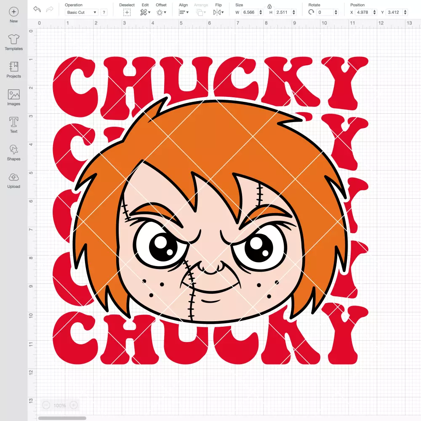The height and width of the screenshot is (421, 421).
Task: Click the Width value field
Action: tap(249, 12)
